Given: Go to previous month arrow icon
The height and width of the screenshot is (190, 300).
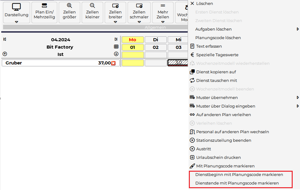Looking at the screenshot, I should 5,39.
